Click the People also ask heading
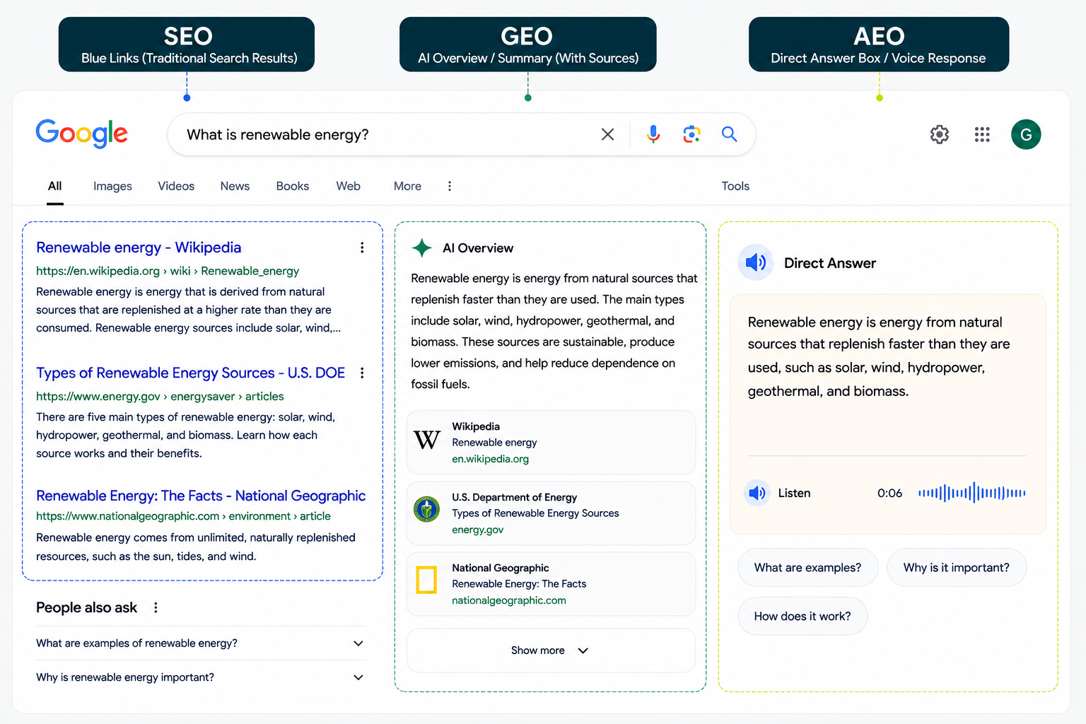Screen dimensions: 1086x724 tap(86, 607)
